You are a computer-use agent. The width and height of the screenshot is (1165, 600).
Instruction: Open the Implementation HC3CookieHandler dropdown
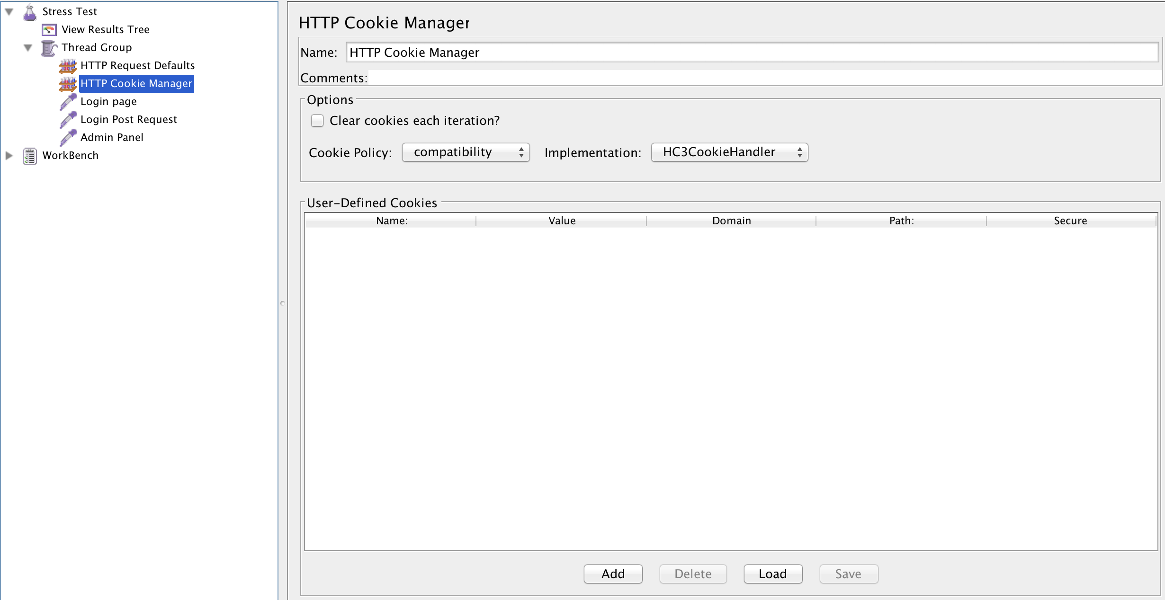click(730, 152)
